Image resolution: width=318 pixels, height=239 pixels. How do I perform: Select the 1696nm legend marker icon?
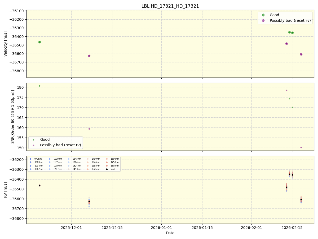pyautogui.click(x=107, y=159)
